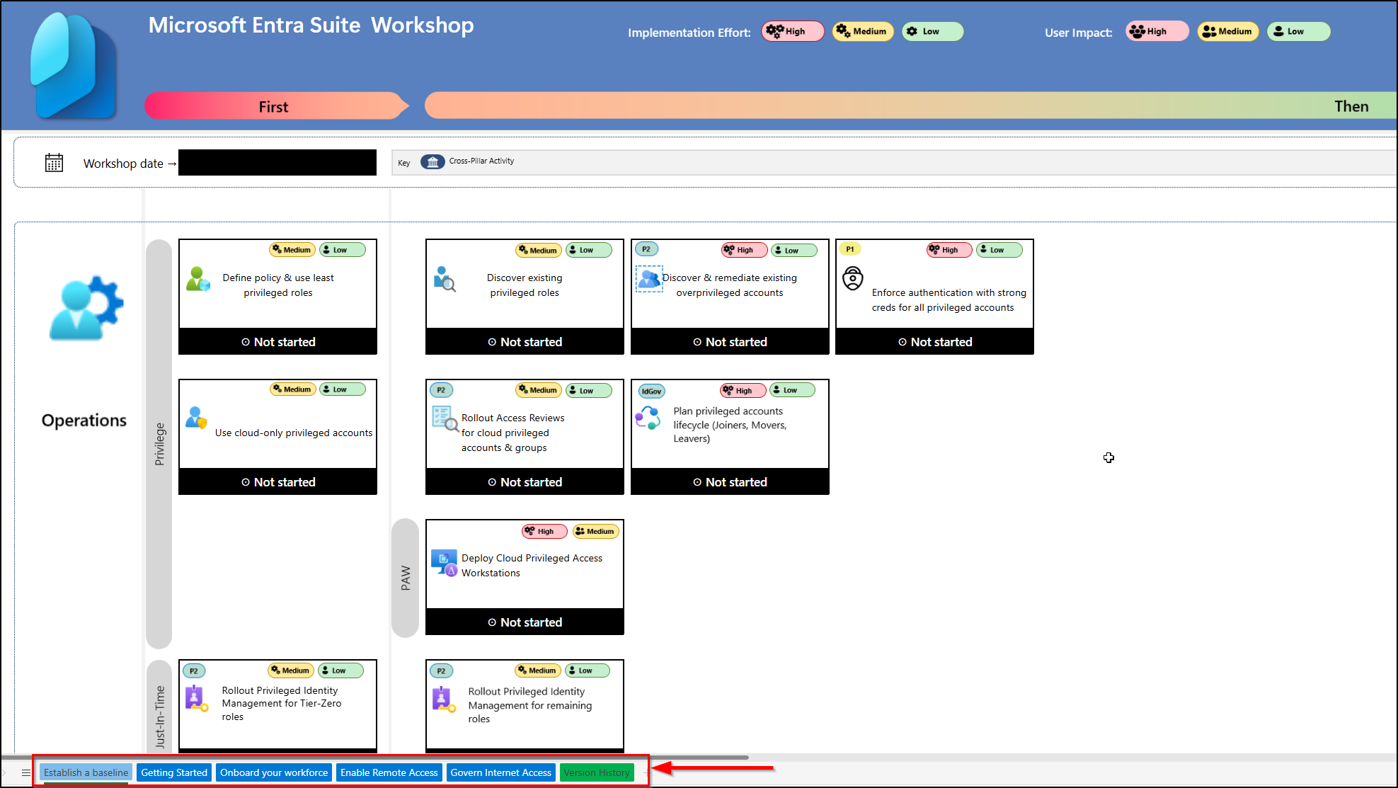The width and height of the screenshot is (1398, 788).
Task: Open Not started status for Deploy Cloud Workstations
Action: pos(525,622)
